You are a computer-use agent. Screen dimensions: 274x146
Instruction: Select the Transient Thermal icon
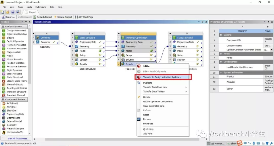(4, 95)
